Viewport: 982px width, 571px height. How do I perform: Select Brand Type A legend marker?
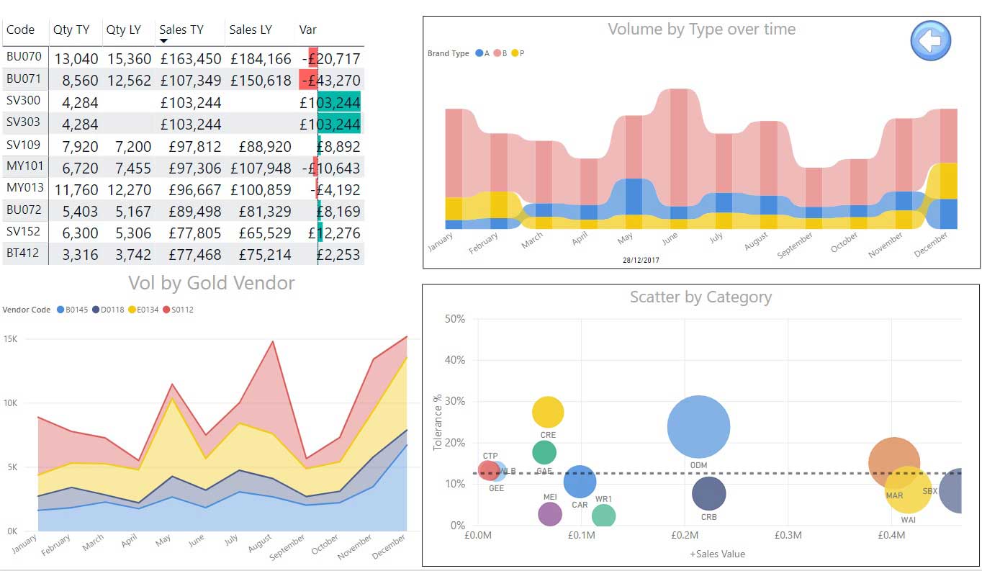point(479,53)
